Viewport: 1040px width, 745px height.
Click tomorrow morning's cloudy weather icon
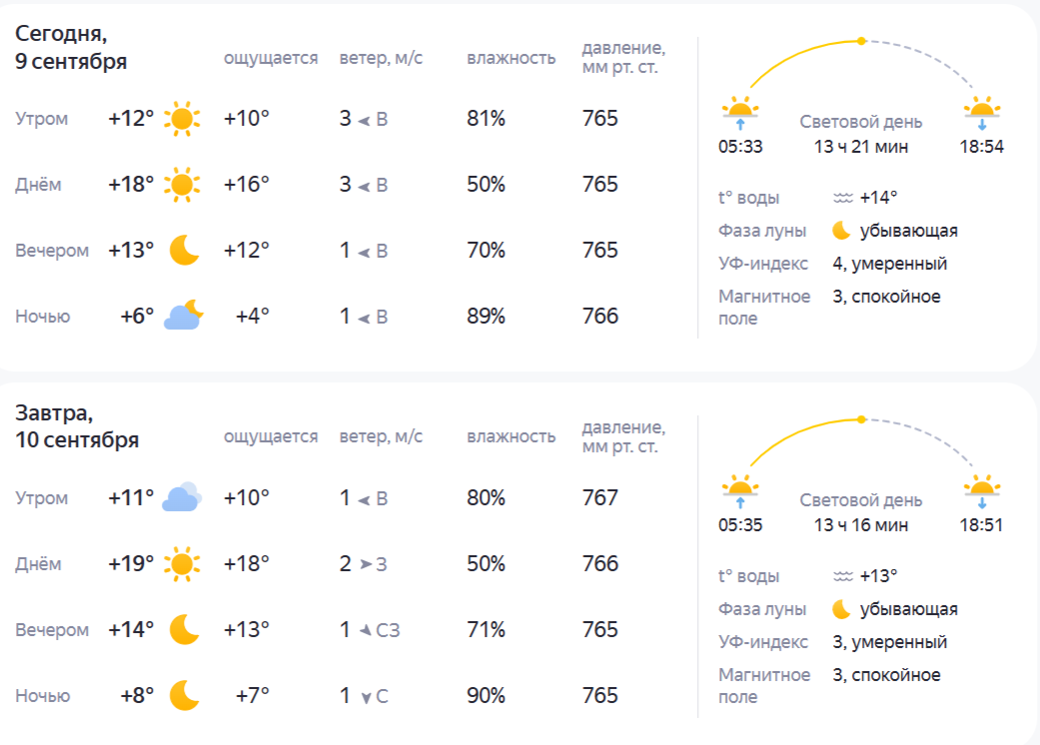click(x=182, y=497)
